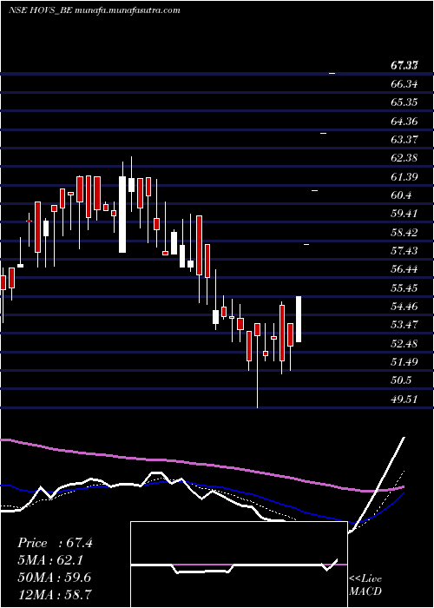434x608 pixels.
Task: Click the 52.48 price axis label
Action: tap(404, 343)
